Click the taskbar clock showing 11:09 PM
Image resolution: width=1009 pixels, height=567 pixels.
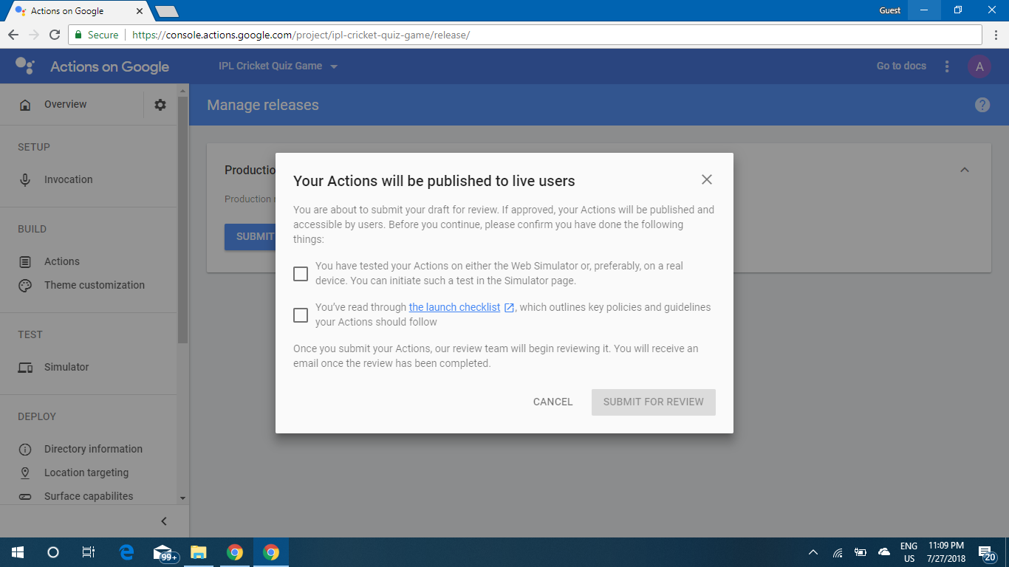[947, 552]
